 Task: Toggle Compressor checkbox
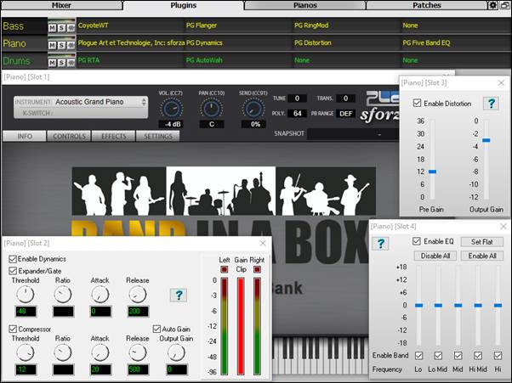click(13, 329)
